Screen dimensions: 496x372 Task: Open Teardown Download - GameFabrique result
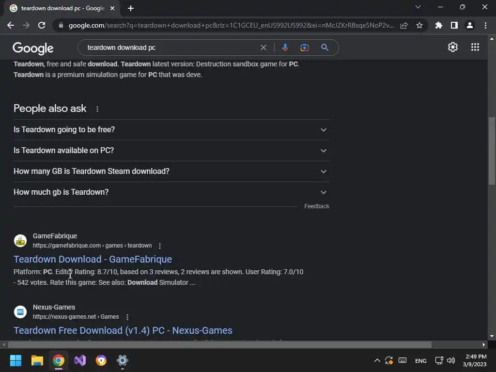tap(93, 259)
